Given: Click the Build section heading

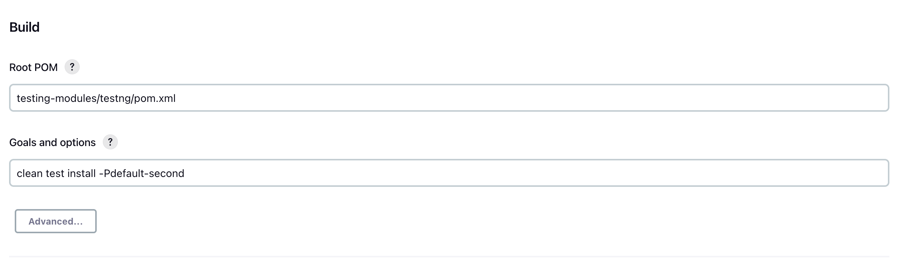Looking at the screenshot, I should tap(25, 26).
